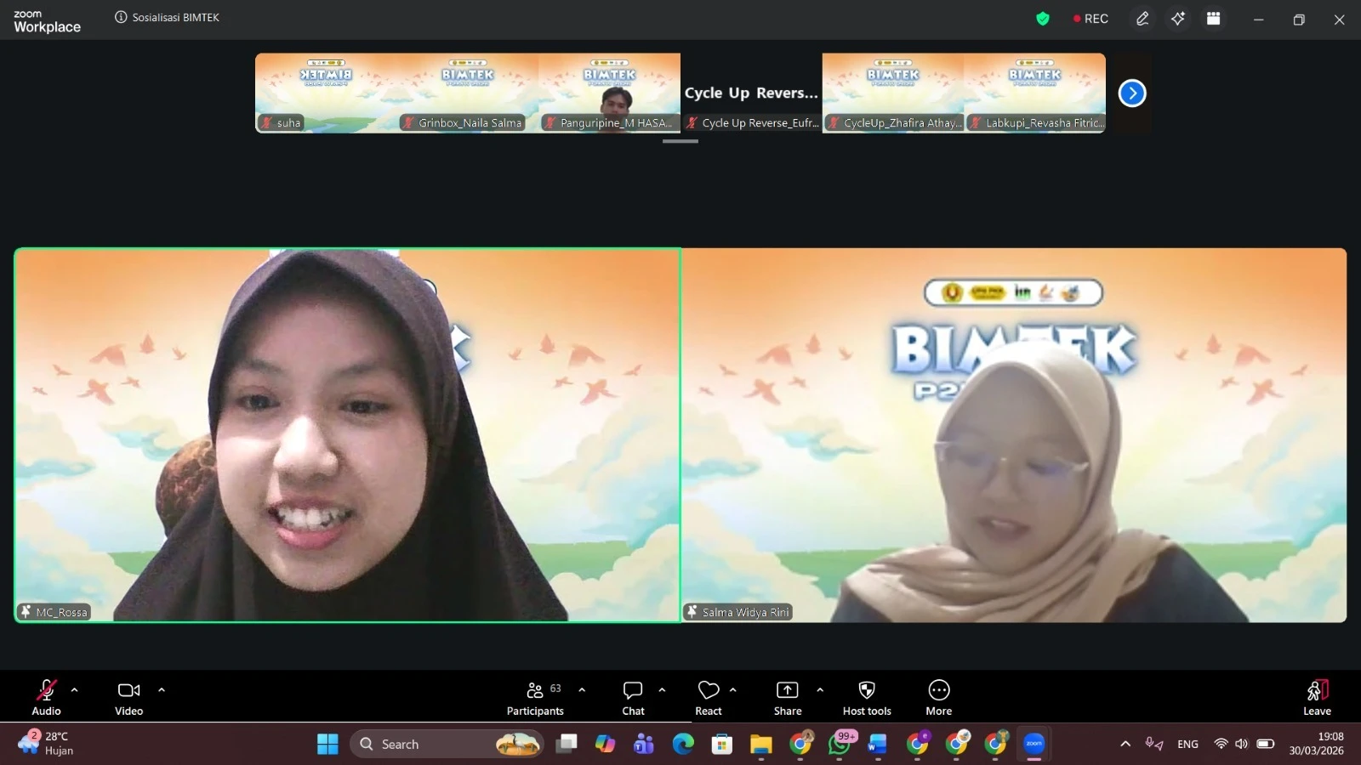
Task: Expand the Share options arrow
Action: point(820,690)
